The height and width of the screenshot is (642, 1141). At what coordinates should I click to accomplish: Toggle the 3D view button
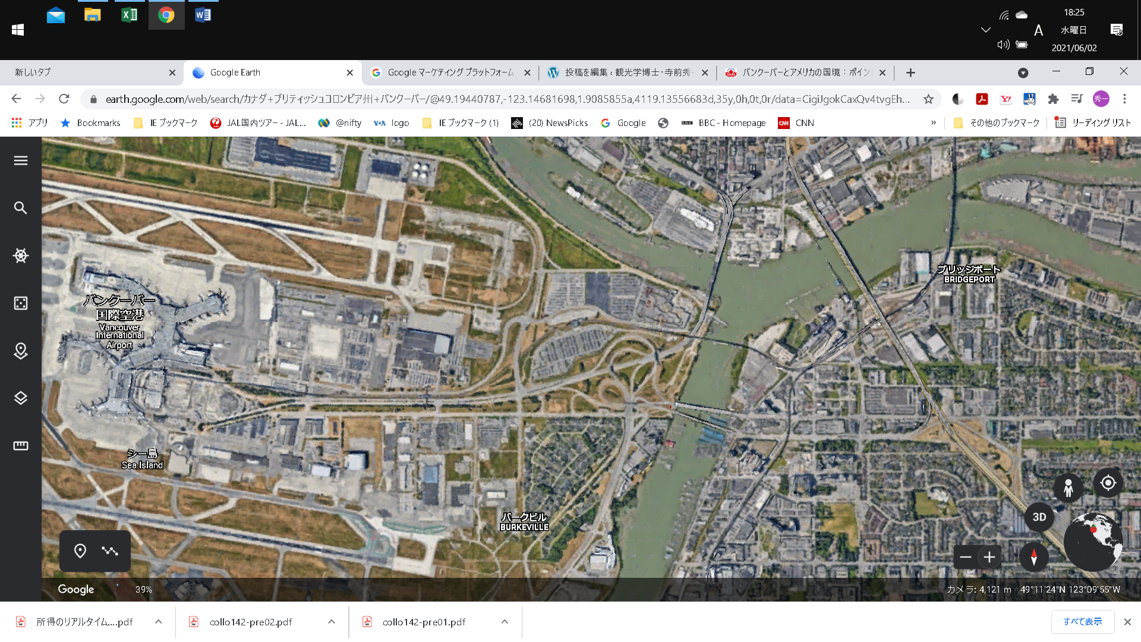tap(1039, 517)
